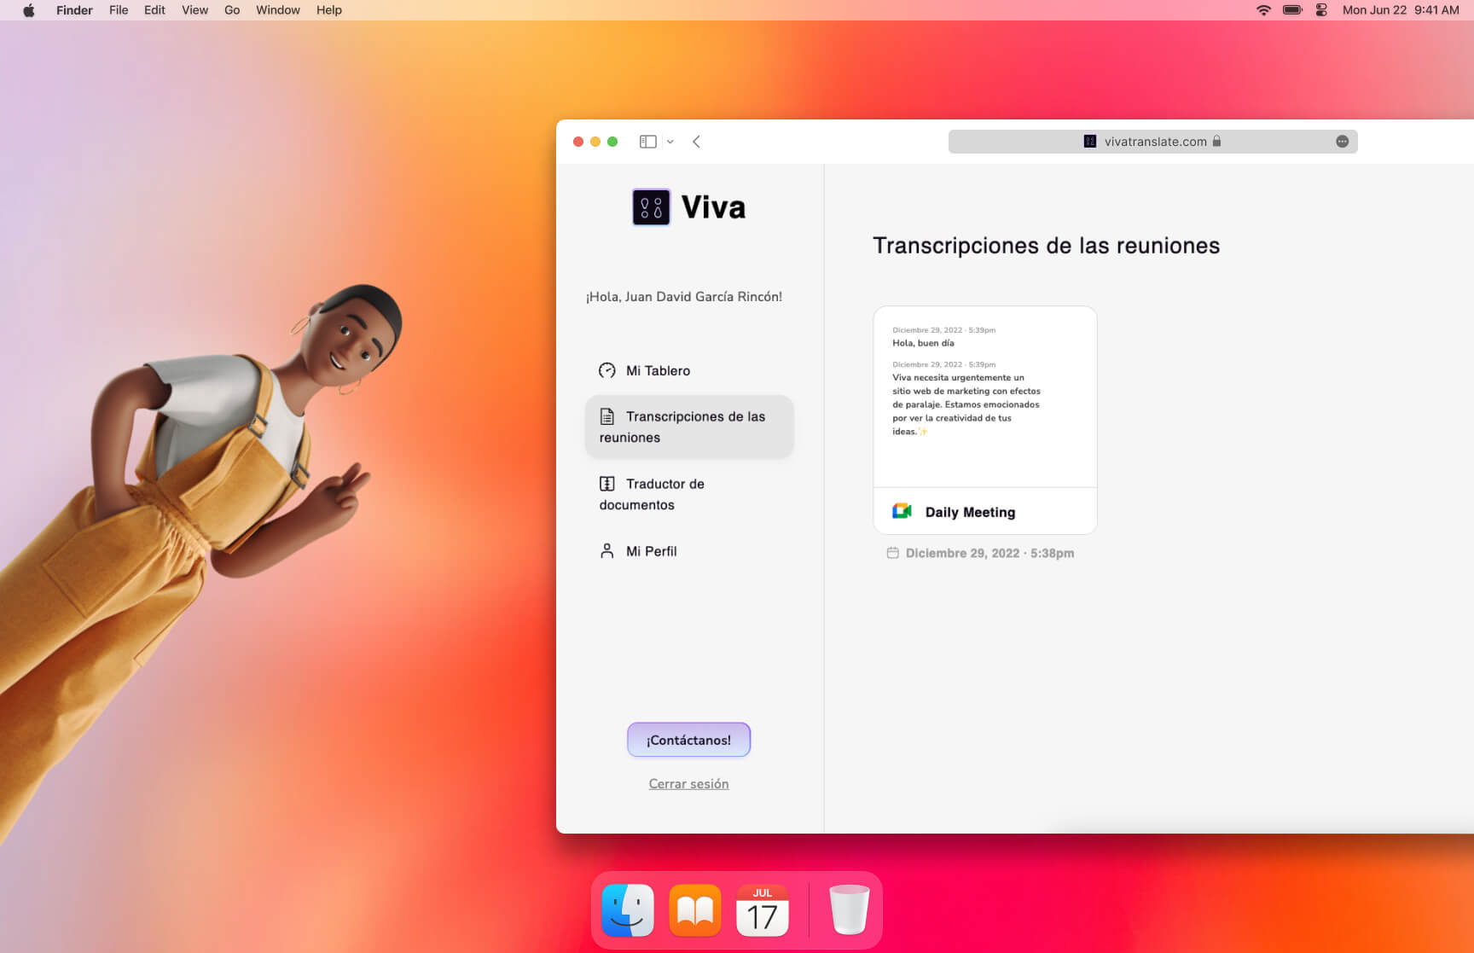Open Control Center from menu bar
Viewport: 1474px width, 953px height.
[x=1321, y=10]
